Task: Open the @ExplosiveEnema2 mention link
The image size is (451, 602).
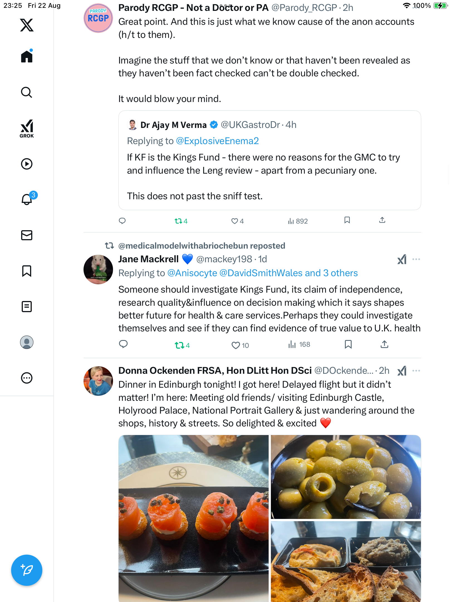Action: tap(217, 141)
